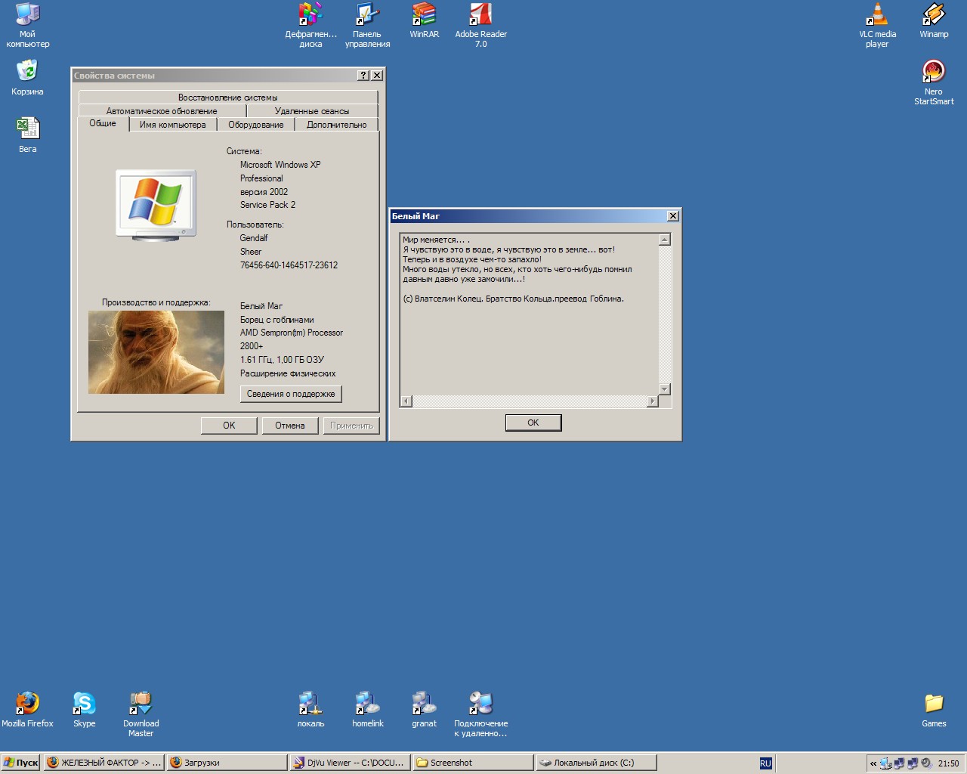Expand hidden tray icons with the chevron
The width and height of the screenshot is (967, 774).
click(873, 763)
